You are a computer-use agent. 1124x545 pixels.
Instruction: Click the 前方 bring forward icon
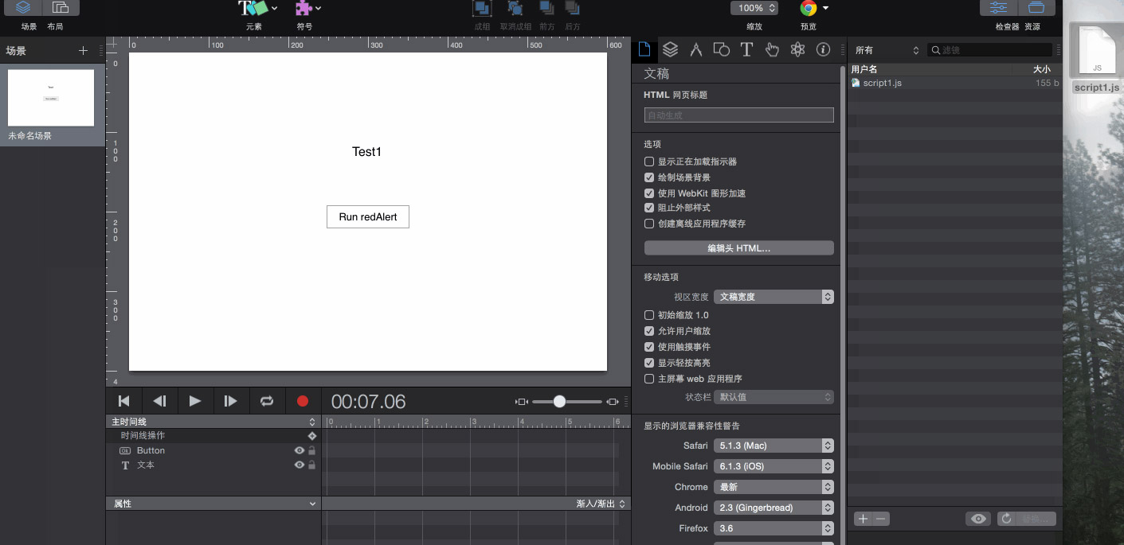546,9
